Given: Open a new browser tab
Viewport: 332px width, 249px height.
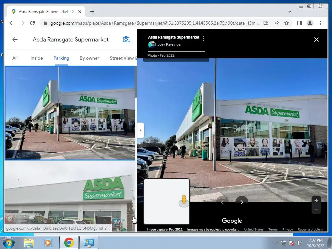Looking at the screenshot, I should (x=92, y=12).
